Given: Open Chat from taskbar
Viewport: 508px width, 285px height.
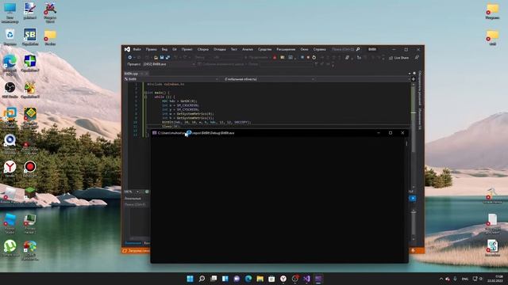Looking at the screenshot, I should (x=237, y=279).
